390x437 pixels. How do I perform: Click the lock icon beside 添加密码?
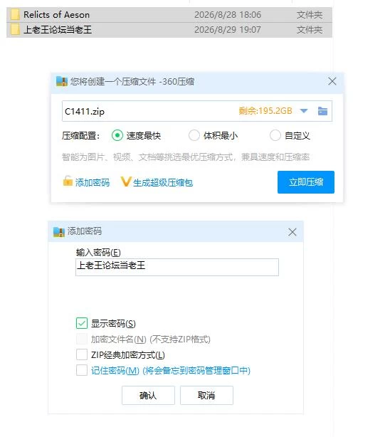pyautogui.click(x=68, y=181)
